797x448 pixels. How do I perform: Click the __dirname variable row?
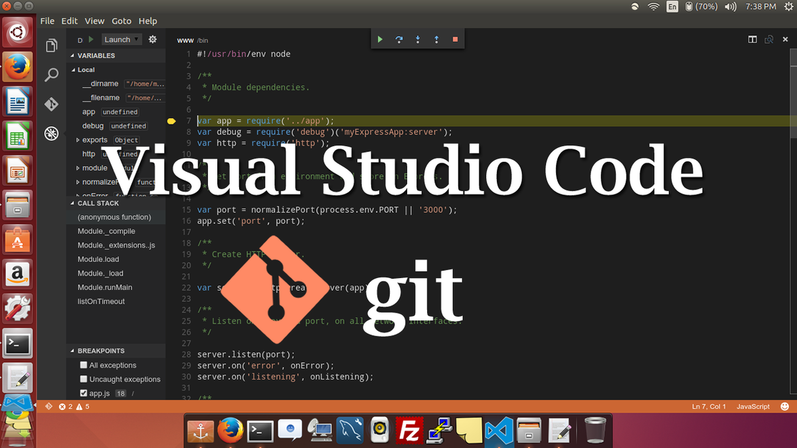point(116,84)
